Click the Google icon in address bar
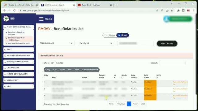The width and height of the screenshot is (198, 111). pyautogui.click(x=157, y=10)
